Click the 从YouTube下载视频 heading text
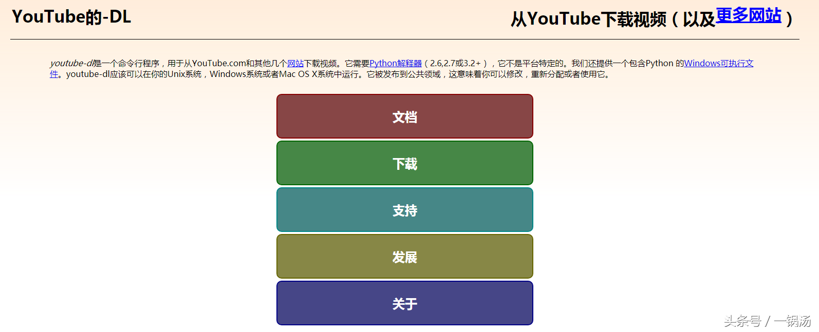The image size is (819, 332). coord(588,19)
